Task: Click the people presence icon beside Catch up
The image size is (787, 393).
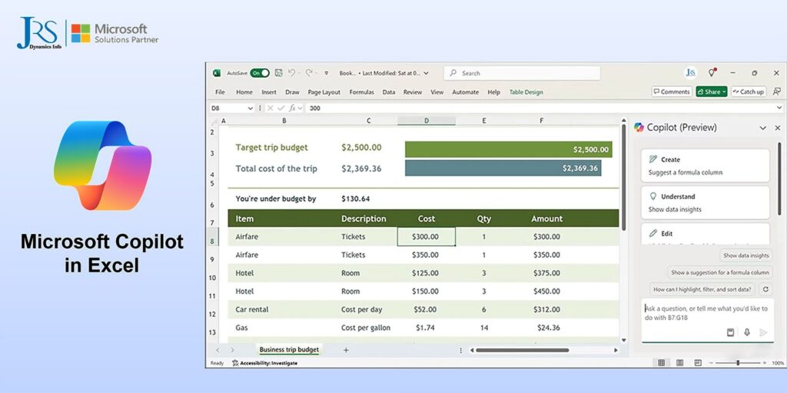Action: point(776,92)
